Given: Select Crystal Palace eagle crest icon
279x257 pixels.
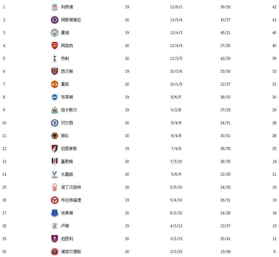Looking at the screenshot, I should coord(55,174).
